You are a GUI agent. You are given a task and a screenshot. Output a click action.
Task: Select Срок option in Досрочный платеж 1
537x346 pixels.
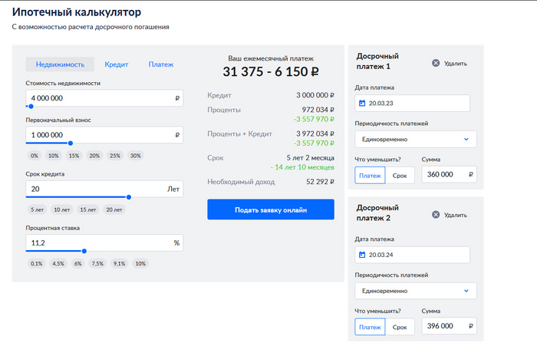click(400, 175)
